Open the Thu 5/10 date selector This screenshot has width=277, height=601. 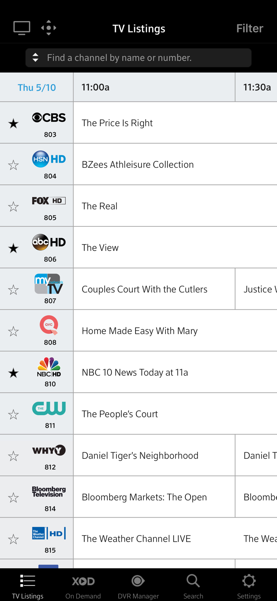36,87
